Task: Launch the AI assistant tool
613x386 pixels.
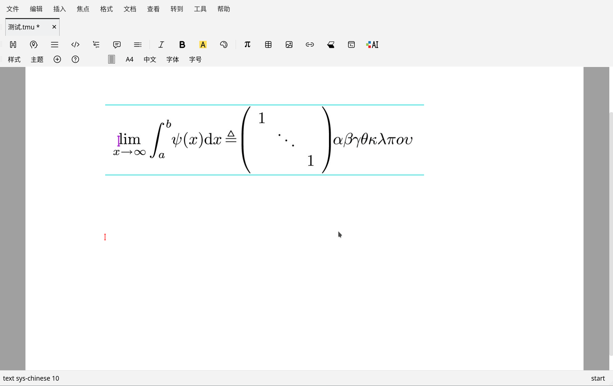Action: point(372,45)
